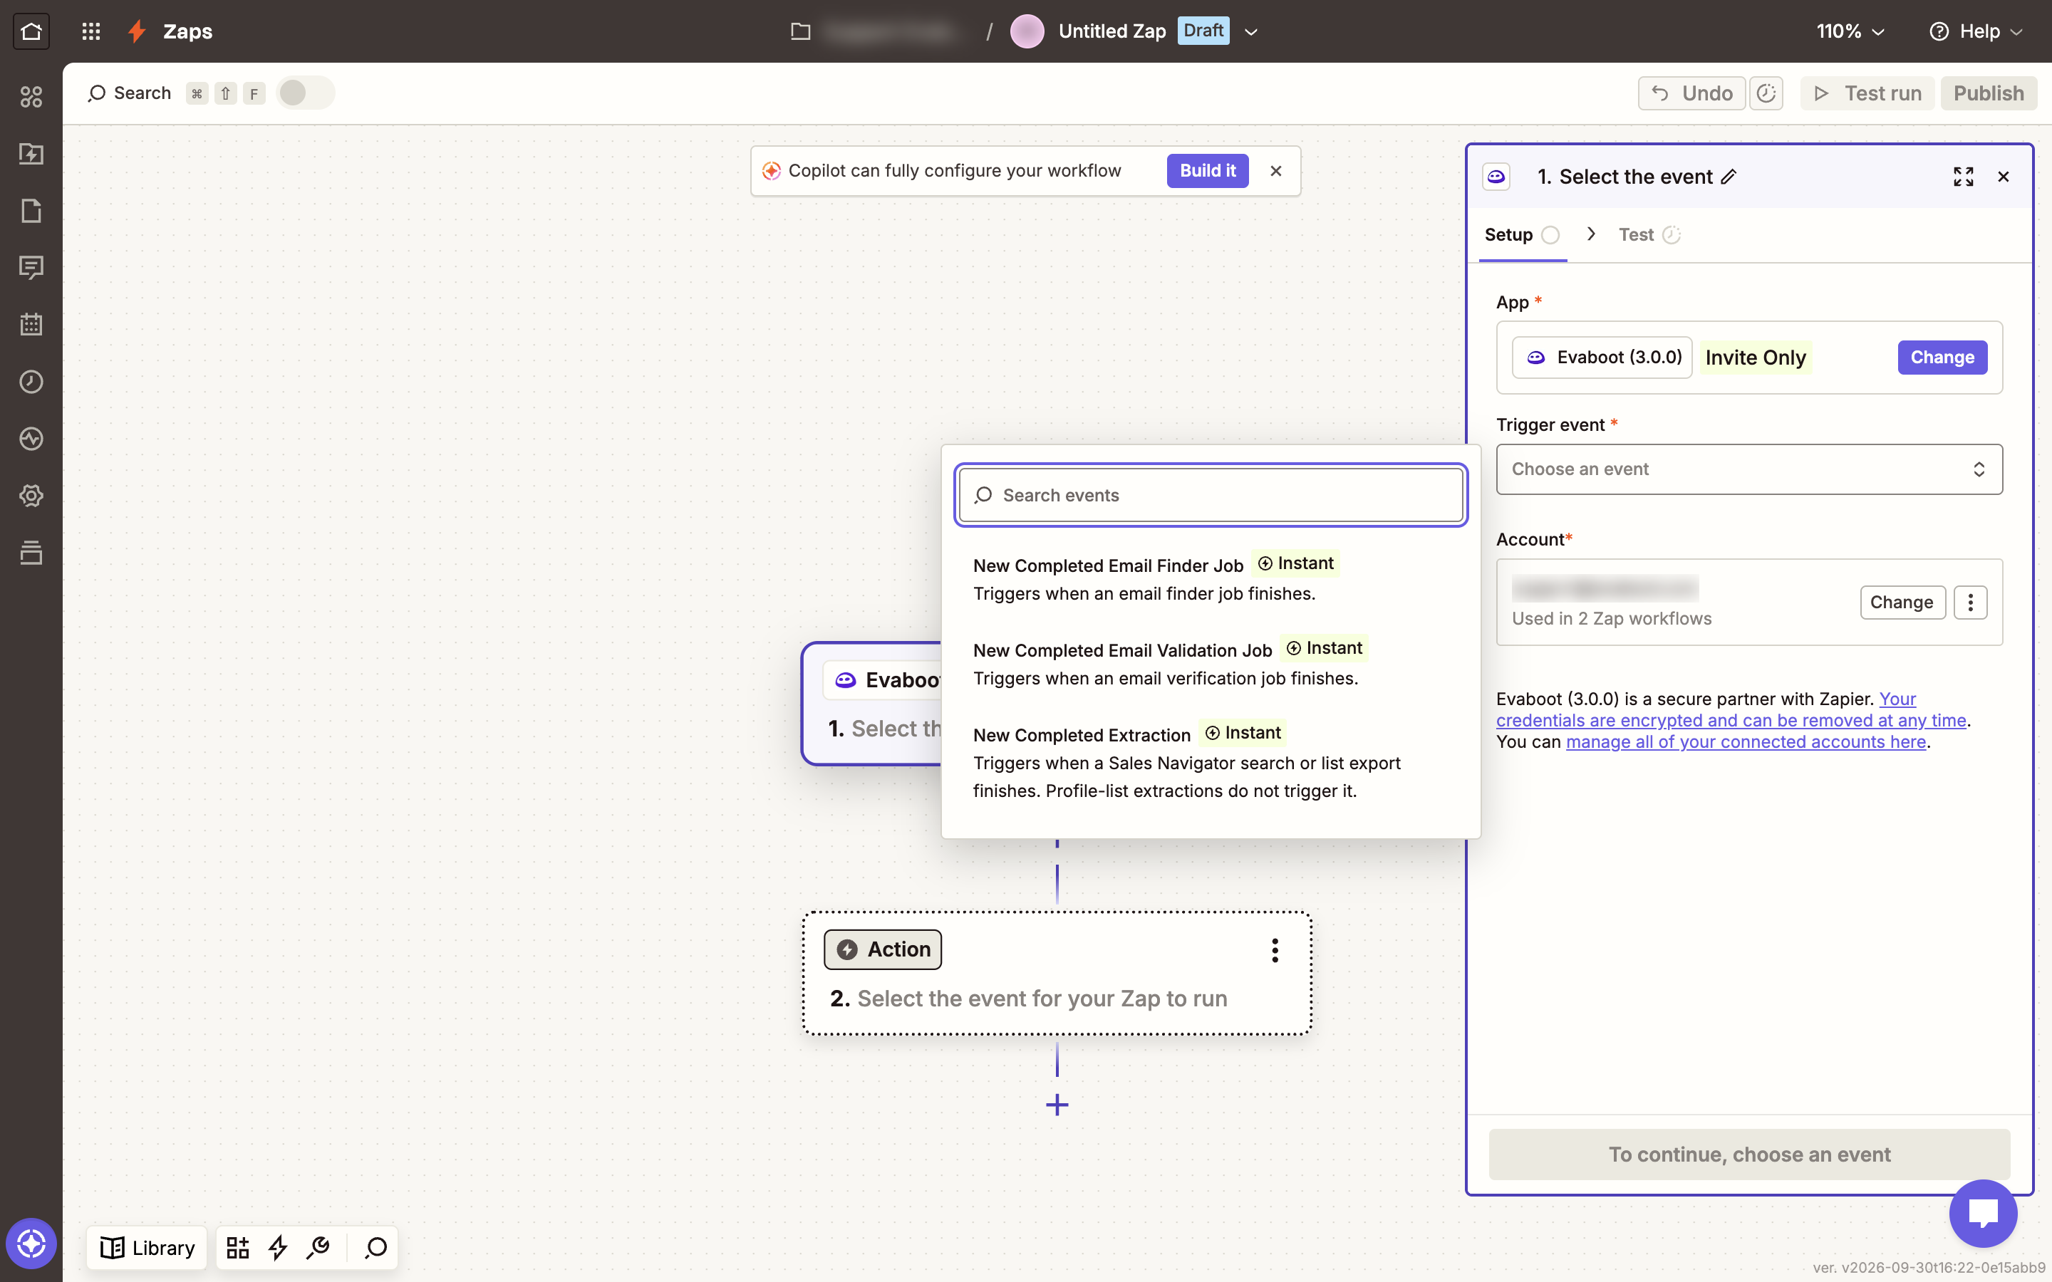Viewport: 2052px width, 1282px height.
Task: Add a step with the plus below Action
Action: click(1057, 1105)
